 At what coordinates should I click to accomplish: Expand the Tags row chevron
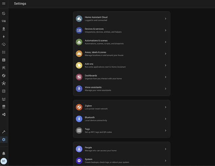[166, 130]
